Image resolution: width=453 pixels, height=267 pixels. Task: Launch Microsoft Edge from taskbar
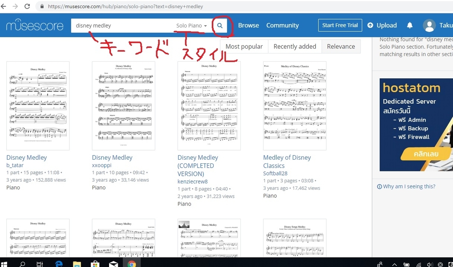(59, 264)
